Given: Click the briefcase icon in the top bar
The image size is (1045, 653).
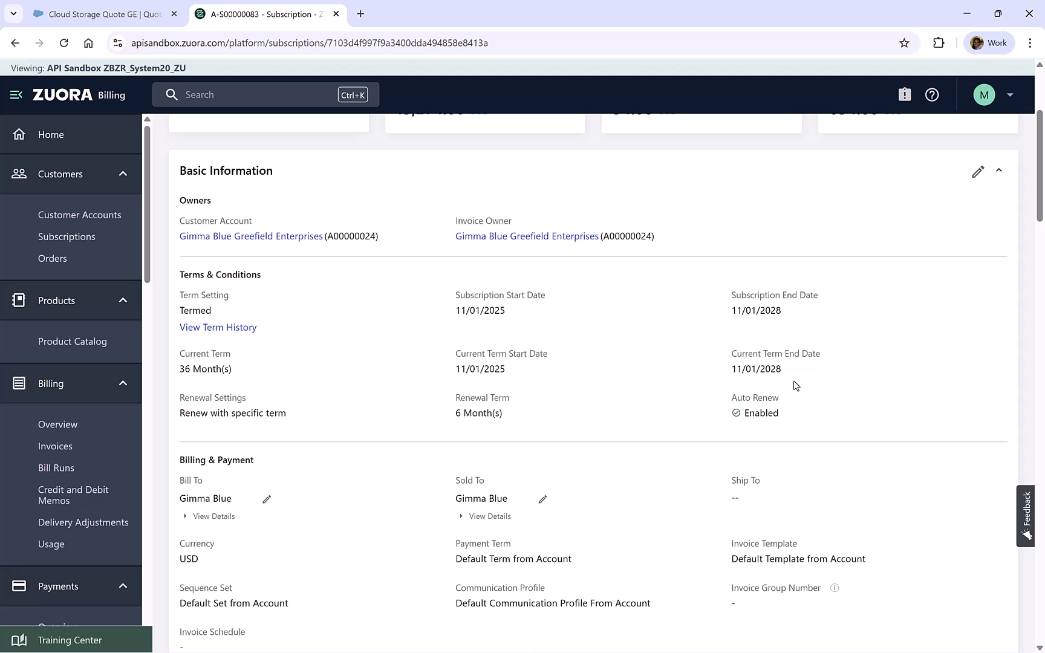Looking at the screenshot, I should (904, 94).
